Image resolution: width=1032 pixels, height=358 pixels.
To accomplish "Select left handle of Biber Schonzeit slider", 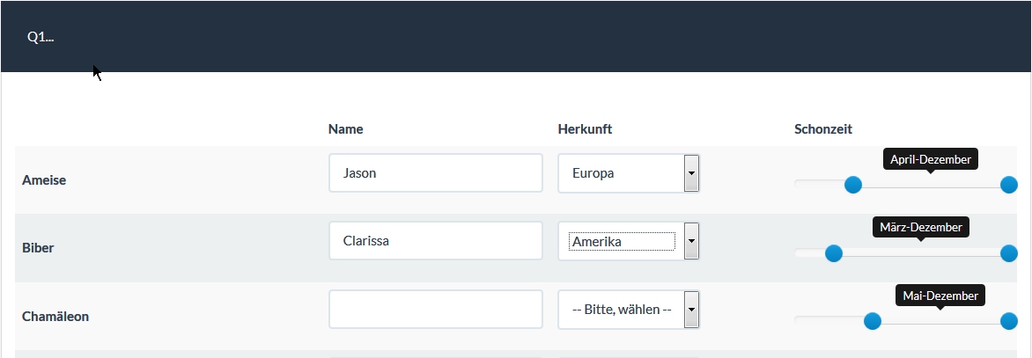I will click(x=834, y=253).
